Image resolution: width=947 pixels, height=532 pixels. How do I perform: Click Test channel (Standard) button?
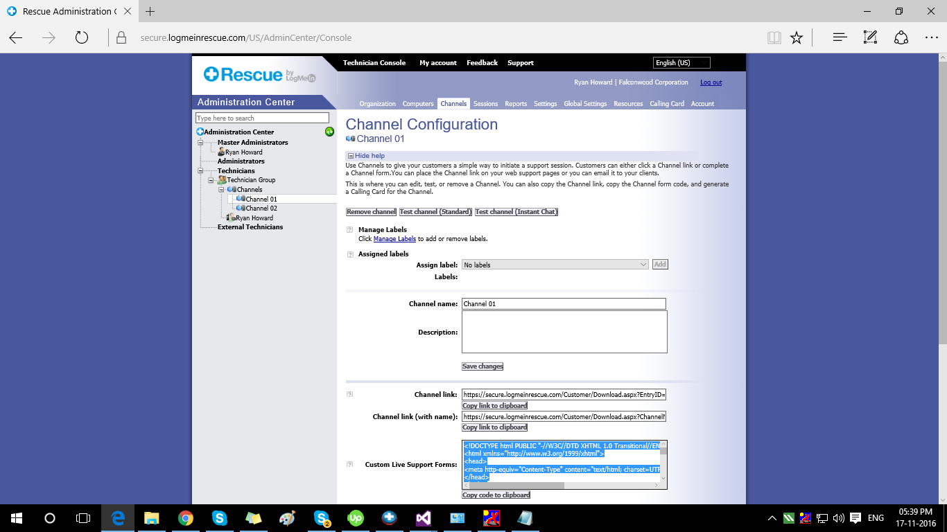coord(435,212)
